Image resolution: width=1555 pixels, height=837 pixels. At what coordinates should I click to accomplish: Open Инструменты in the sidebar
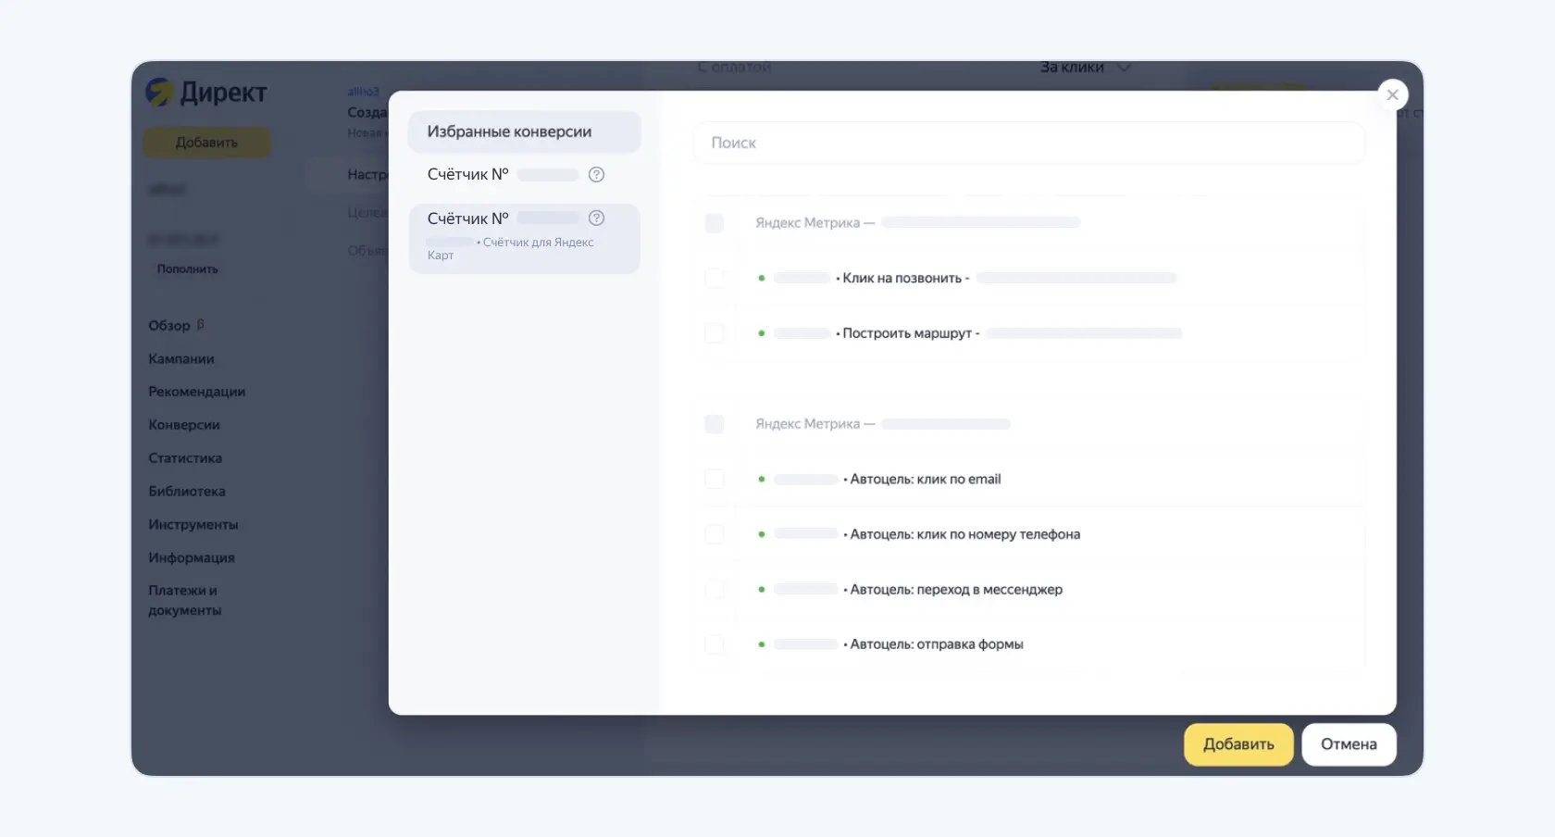tap(193, 525)
